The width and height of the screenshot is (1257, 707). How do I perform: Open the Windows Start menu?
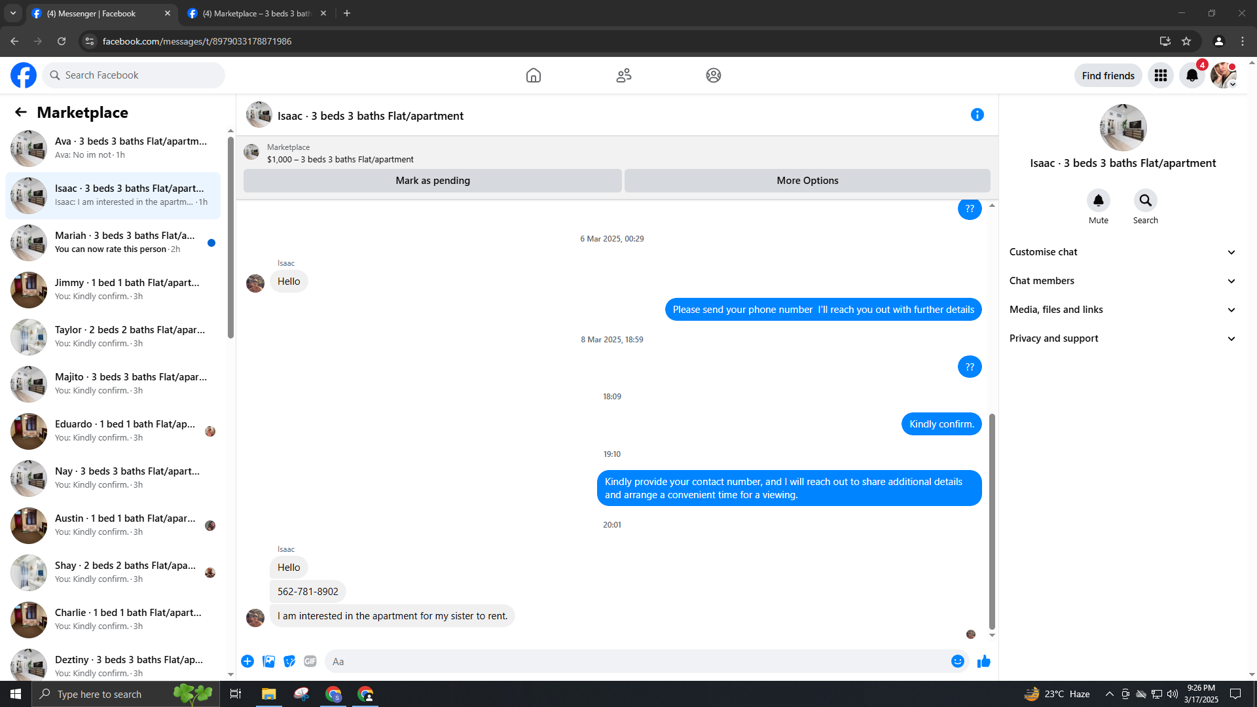16,694
